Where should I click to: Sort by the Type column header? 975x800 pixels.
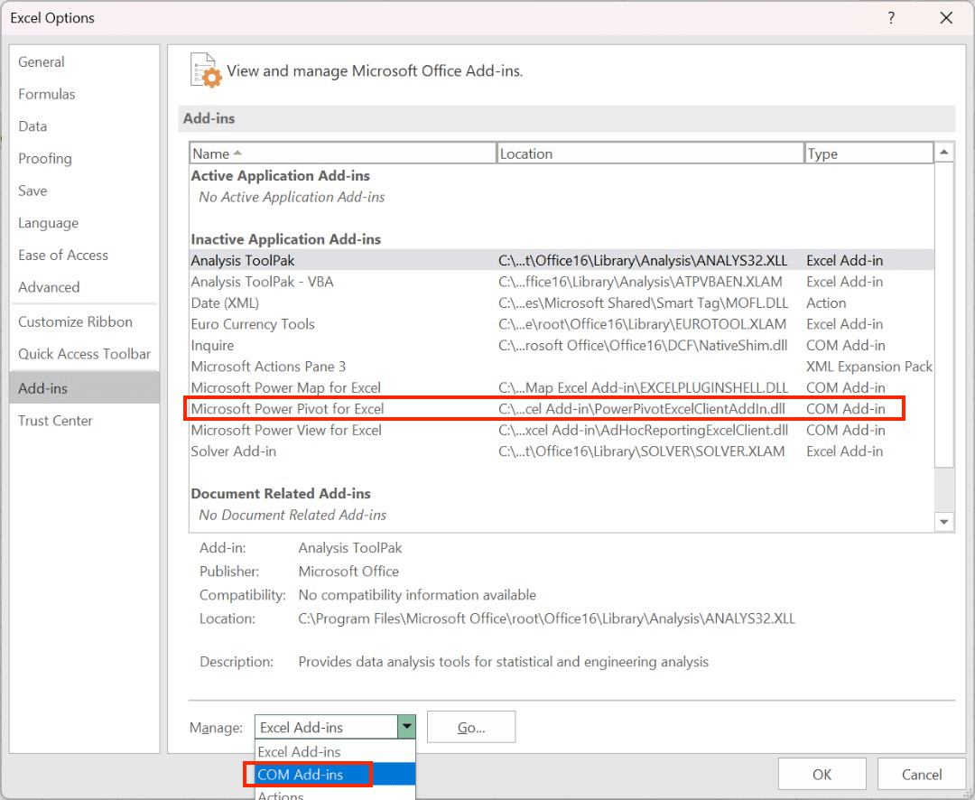pos(868,153)
